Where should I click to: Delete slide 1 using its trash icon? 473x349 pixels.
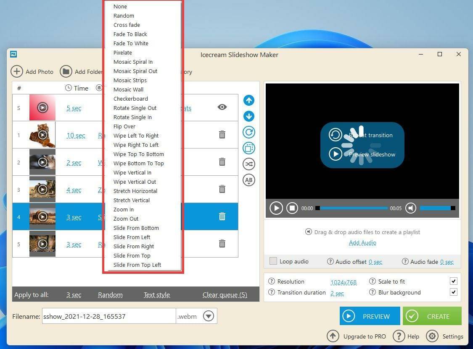pyautogui.click(x=222, y=135)
